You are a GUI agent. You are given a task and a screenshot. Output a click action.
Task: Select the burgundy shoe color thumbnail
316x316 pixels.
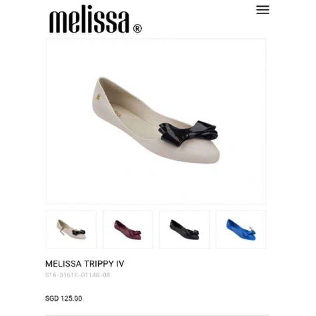pyautogui.click(x=128, y=230)
